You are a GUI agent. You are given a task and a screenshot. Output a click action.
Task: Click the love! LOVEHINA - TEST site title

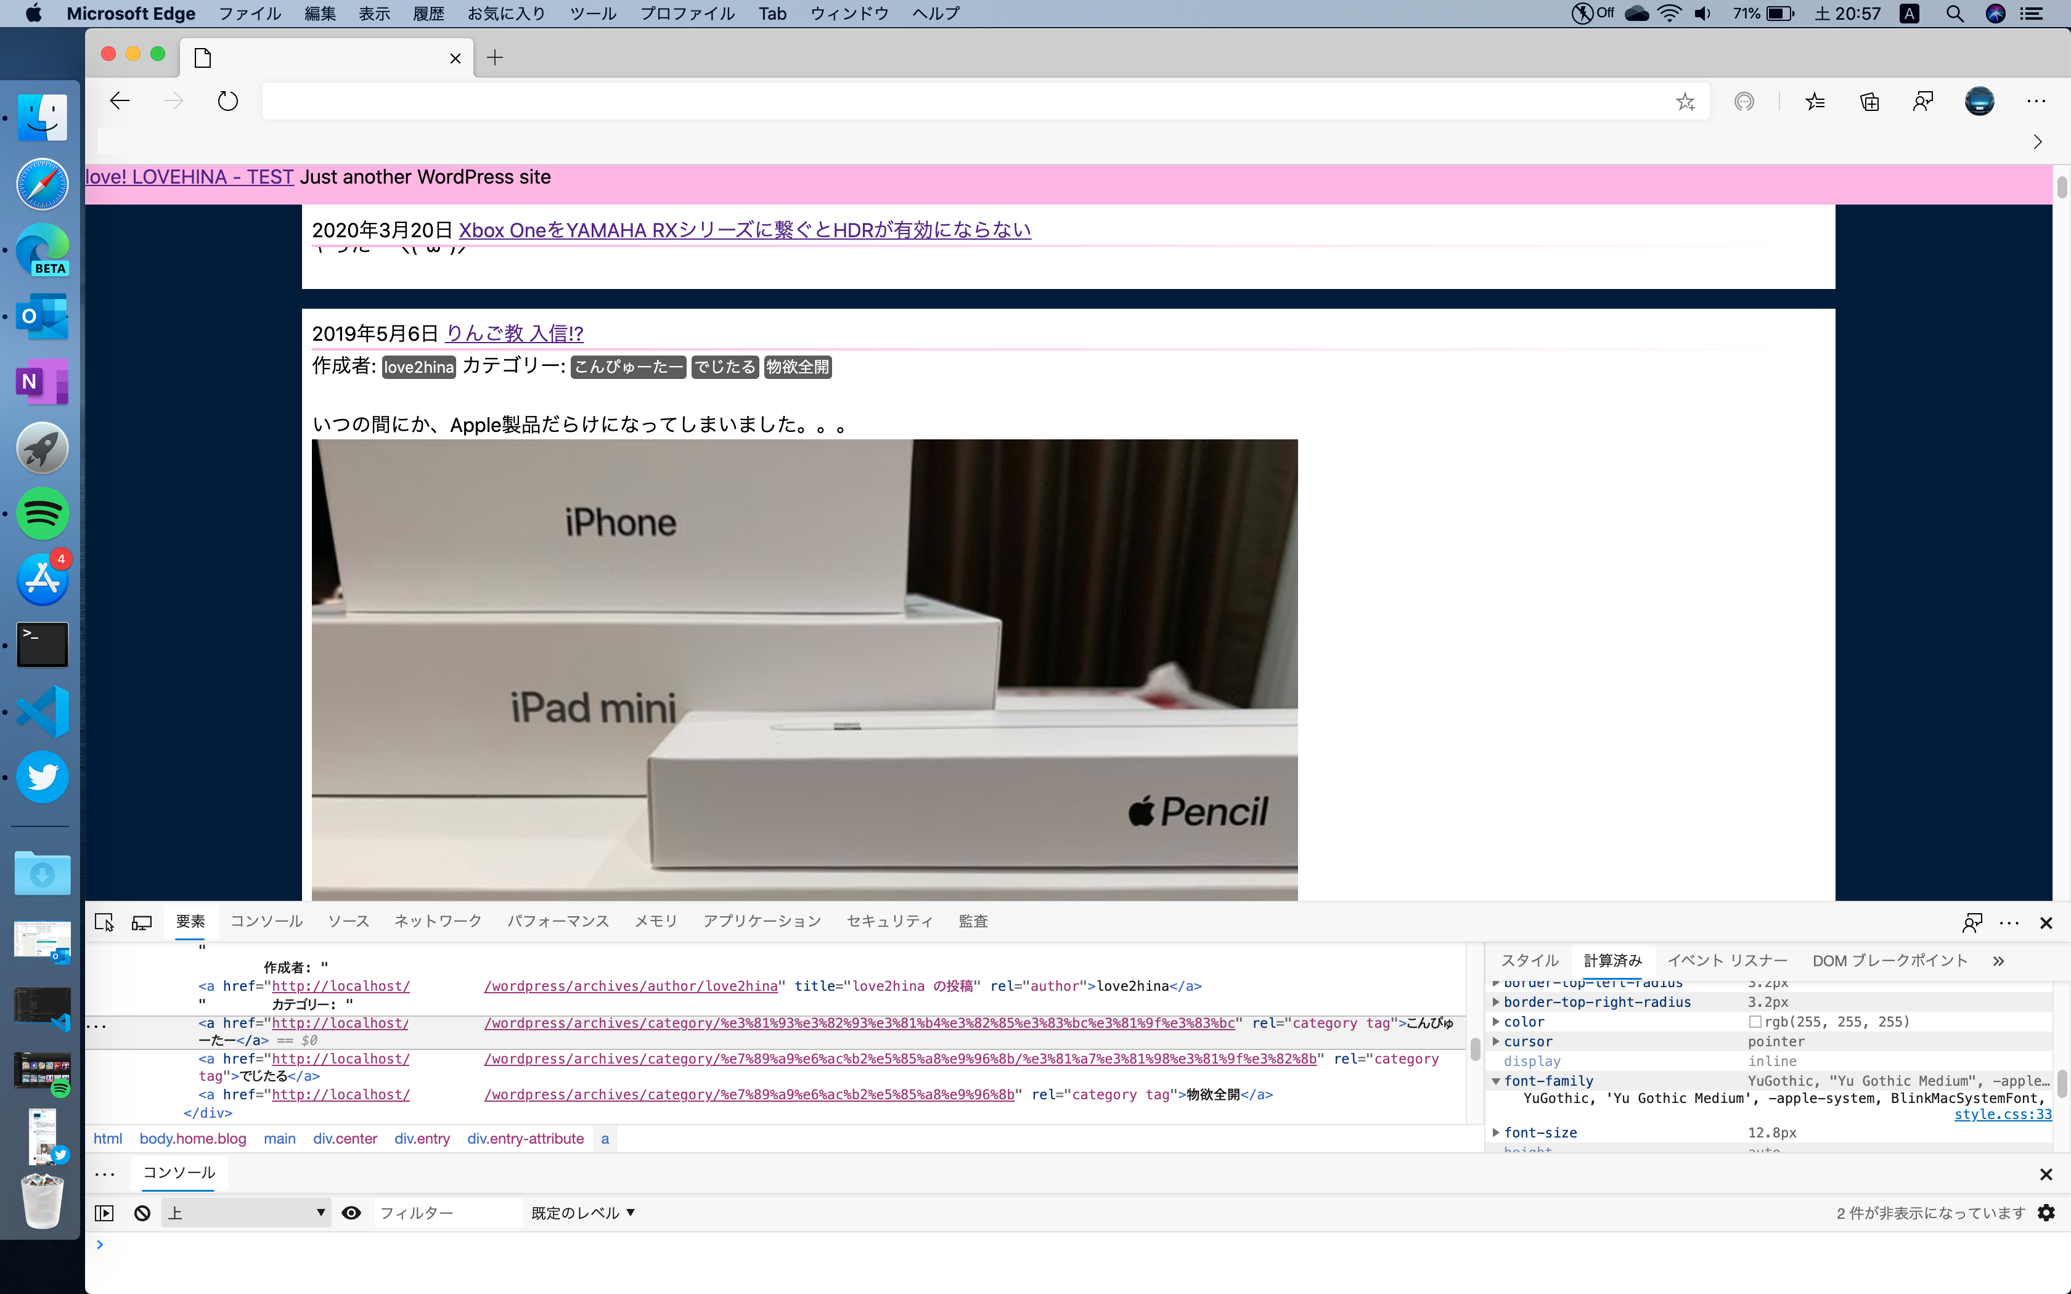[x=190, y=177]
